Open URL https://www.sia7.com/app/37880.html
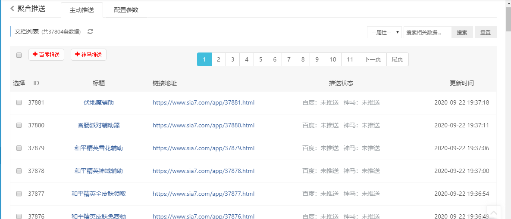Screen dimensions: 511x219 204,125
